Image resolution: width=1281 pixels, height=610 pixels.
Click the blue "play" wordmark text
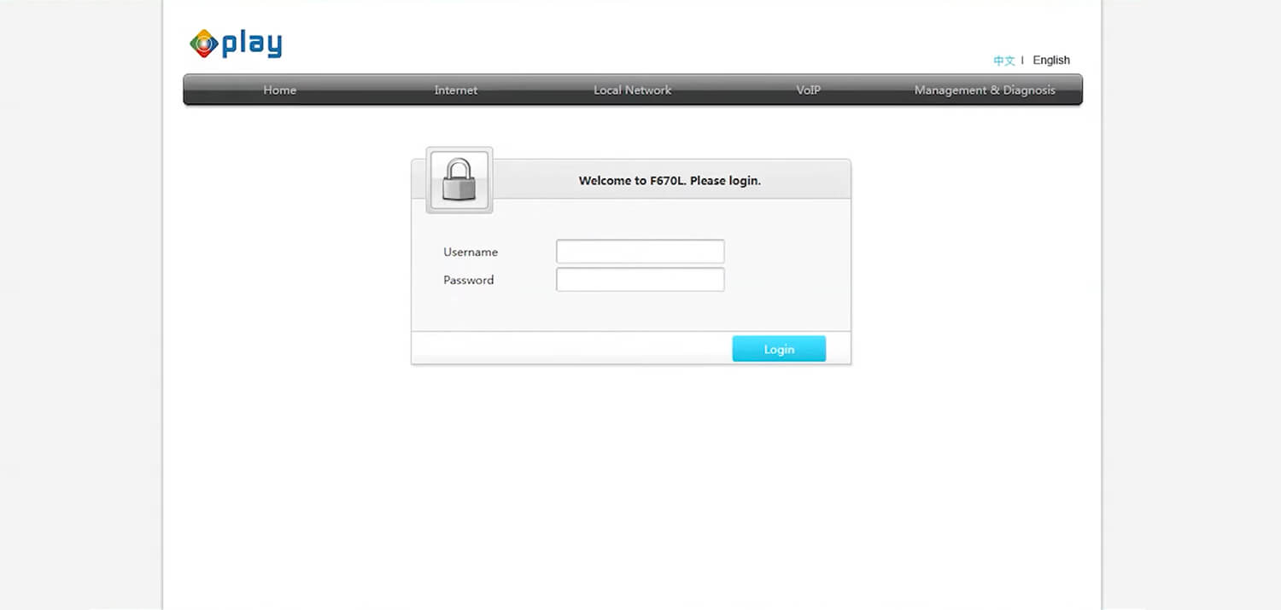pyautogui.click(x=252, y=44)
